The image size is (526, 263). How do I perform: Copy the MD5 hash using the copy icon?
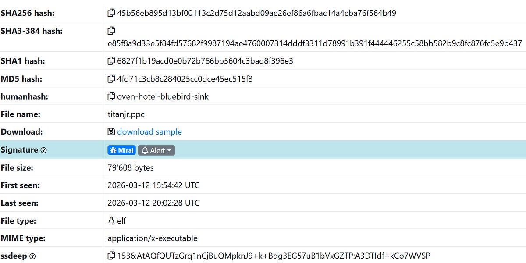coord(111,78)
